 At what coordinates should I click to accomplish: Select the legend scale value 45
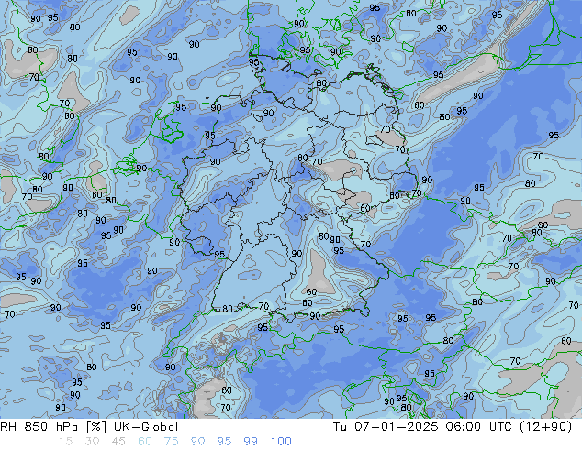(118, 442)
